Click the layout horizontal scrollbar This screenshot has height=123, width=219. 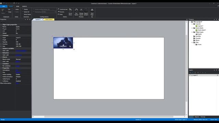point(109,117)
